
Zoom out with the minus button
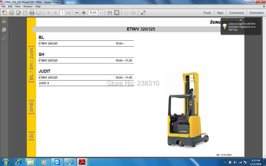pos(77,13)
